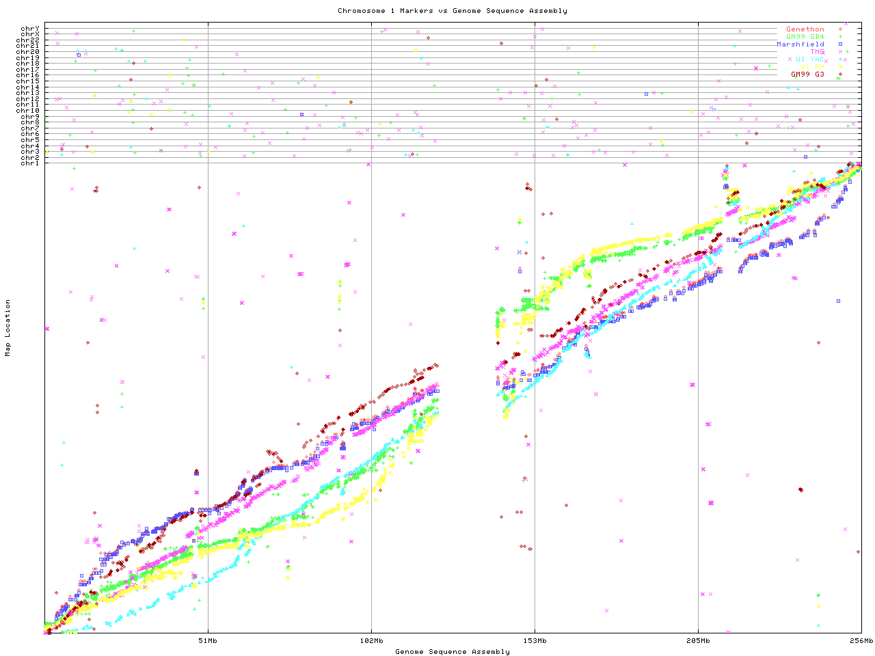Screen dimensions: 875x656
Task: Click the dark red GM99 G3 legend marker
Action: click(x=839, y=74)
